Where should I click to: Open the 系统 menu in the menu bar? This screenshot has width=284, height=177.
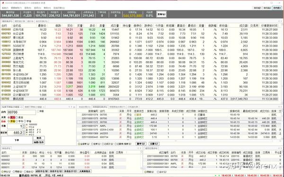pyautogui.click(x=5, y=8)
